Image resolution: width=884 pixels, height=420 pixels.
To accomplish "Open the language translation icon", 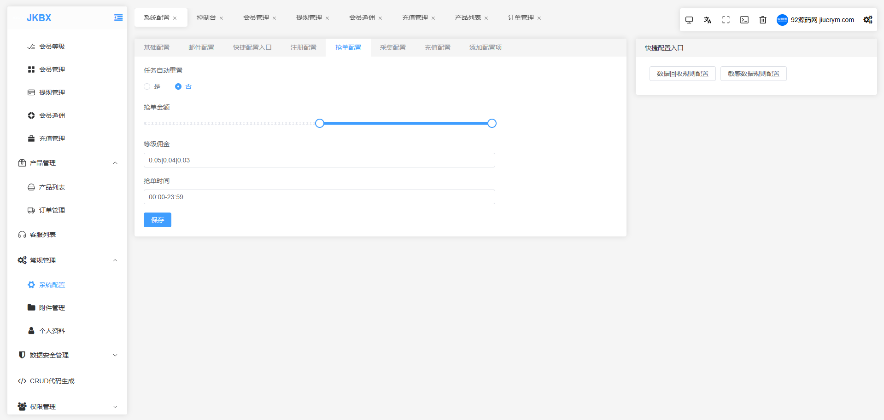I will tap(708, 20).
